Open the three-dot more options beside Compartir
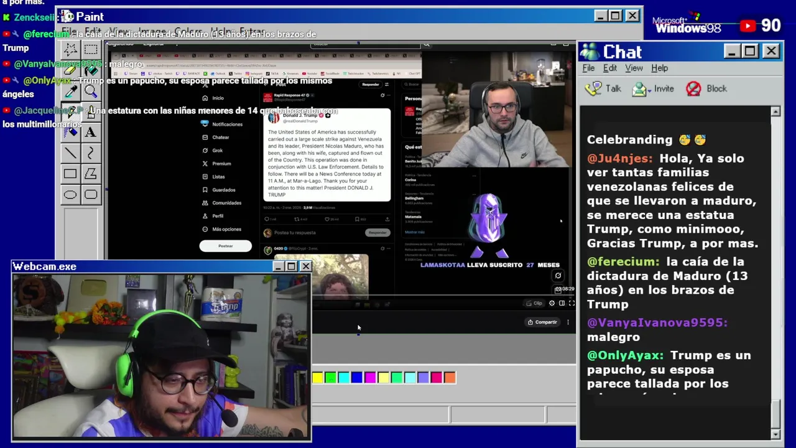796x448 pixels. click(568, 322)
